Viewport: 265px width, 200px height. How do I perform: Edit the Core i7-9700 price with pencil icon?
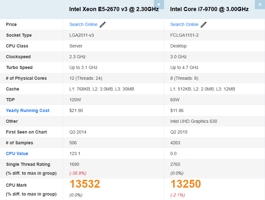coord(204,25)
